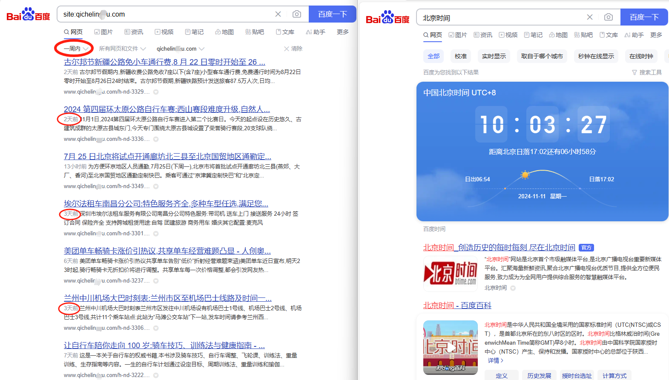Open the 兰州中川机场大巴时刻表 result
Viewport: 669px width, 380px height.
pyautogui.click(x=168, y=298)
